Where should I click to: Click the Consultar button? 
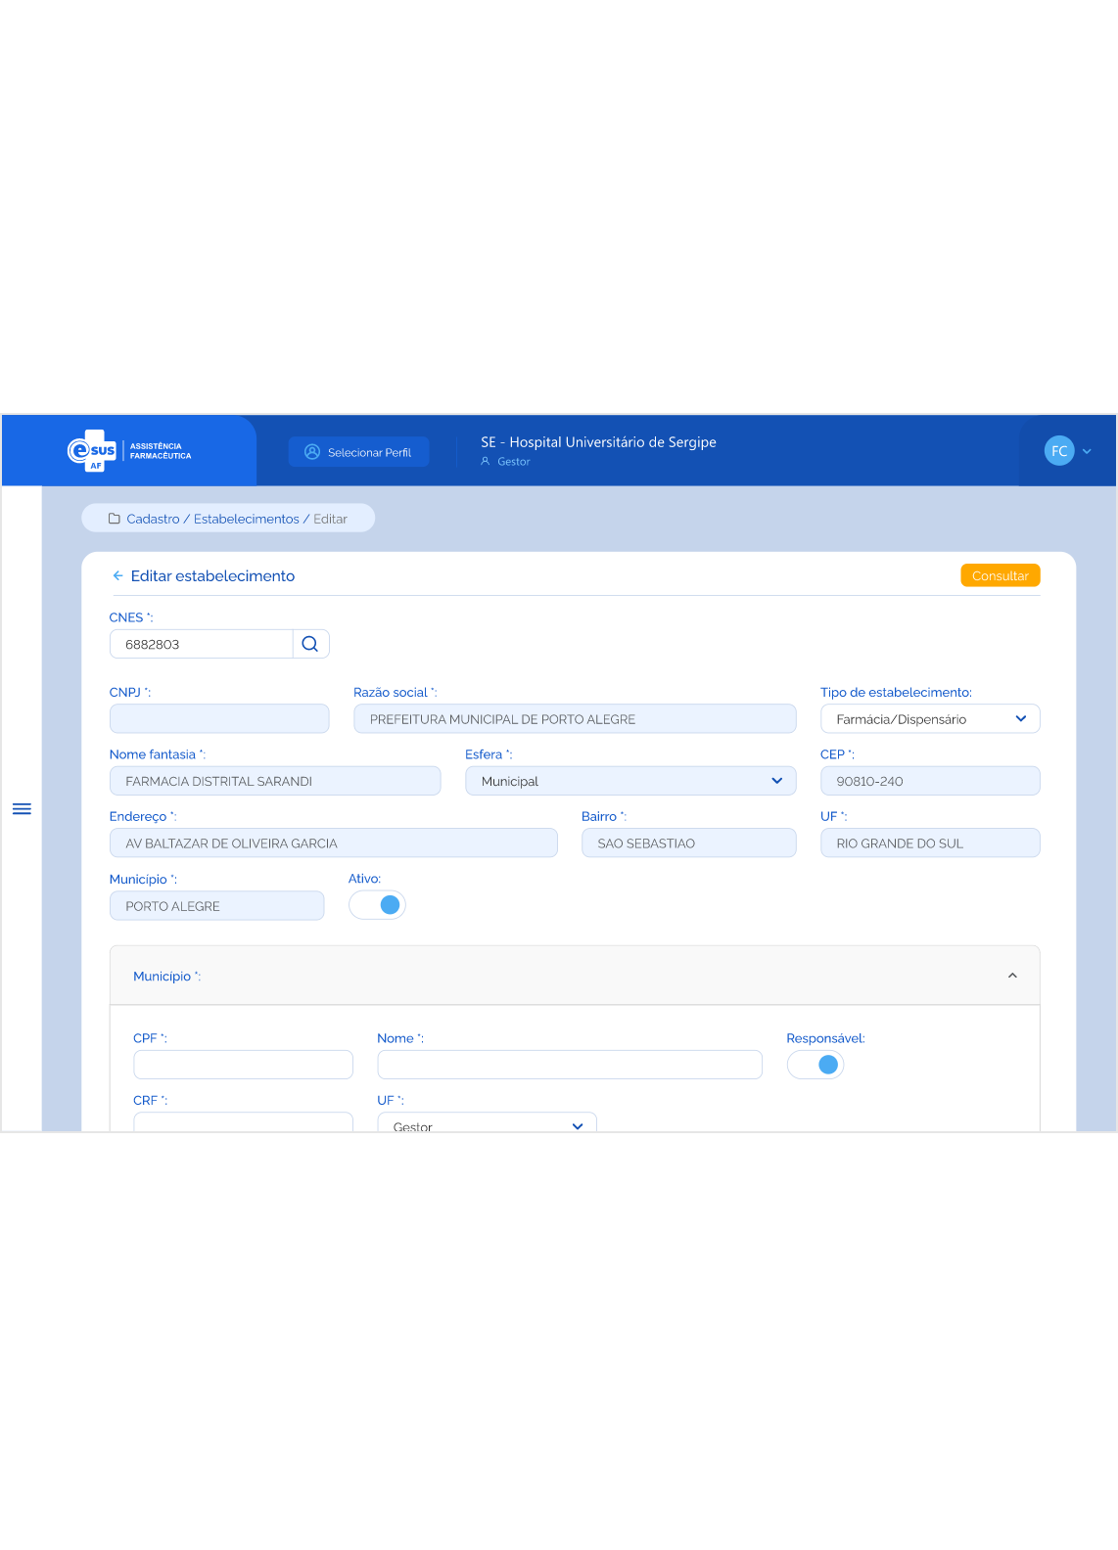(1000, 576)
